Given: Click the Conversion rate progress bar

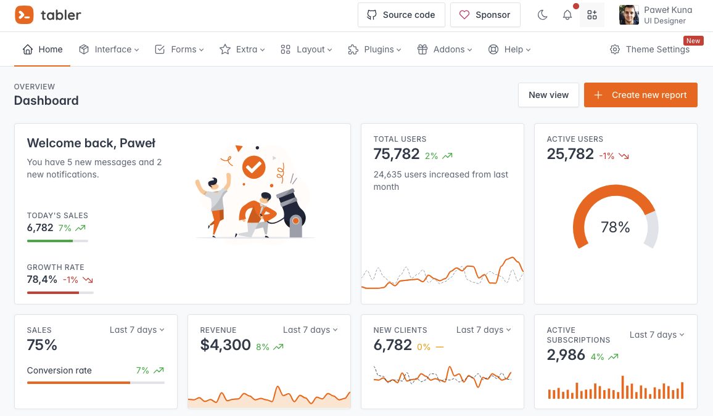Looking at the screenshot, I should [96, 382].
